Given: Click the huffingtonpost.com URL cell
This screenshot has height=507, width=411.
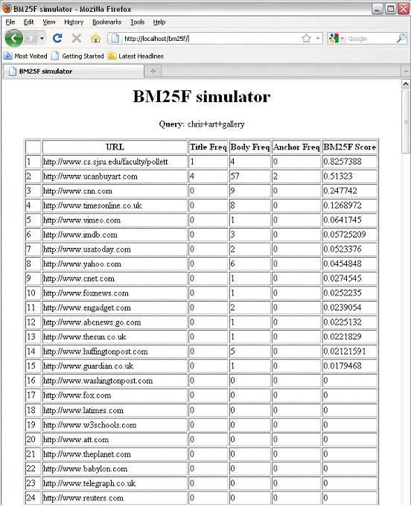Looking at the screenshot, I should pos(115,351).
